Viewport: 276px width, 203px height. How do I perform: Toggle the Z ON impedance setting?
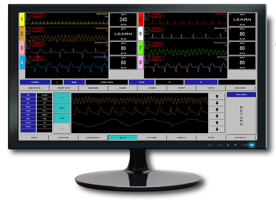click(x=62, y=118)
